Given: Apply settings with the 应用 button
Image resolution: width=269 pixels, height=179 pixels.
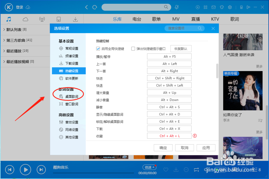Looking at the screenshot, I should coord(206,148).
